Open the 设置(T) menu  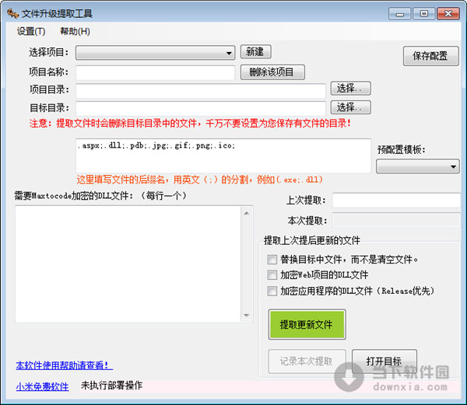31,31
